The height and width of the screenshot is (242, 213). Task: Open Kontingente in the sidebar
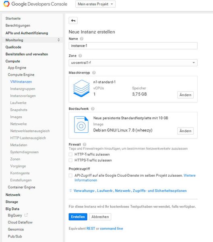20,173
